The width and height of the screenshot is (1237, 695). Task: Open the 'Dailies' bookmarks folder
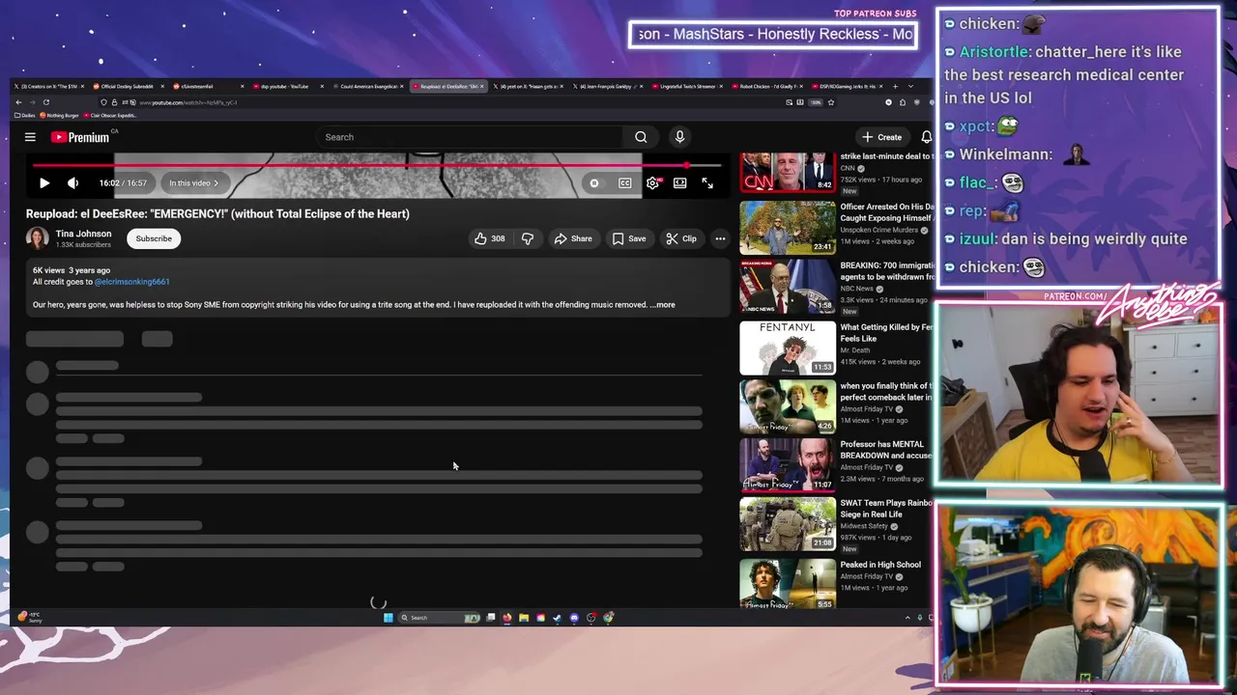[x=24, y=115]
